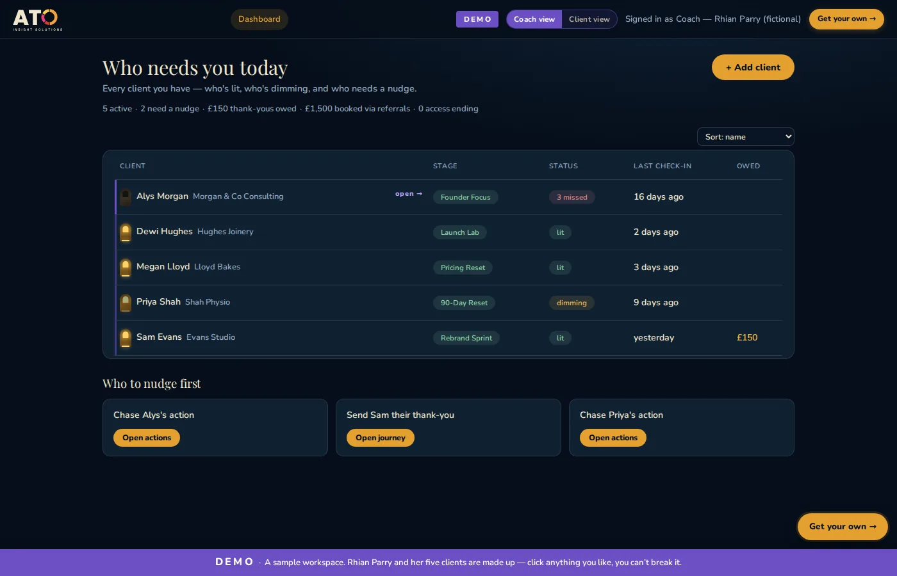897x576 pixels.
Task: Click the STATUS column header
Action: point(563,166)
